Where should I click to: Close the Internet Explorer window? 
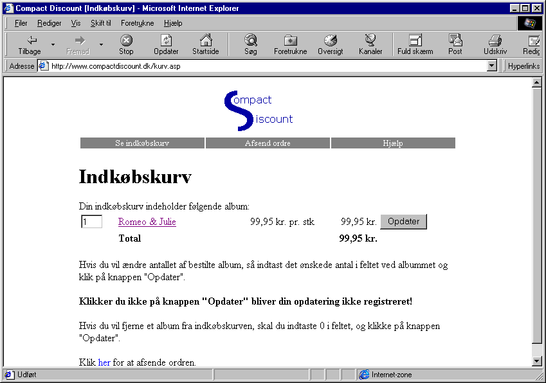[536, 8]
